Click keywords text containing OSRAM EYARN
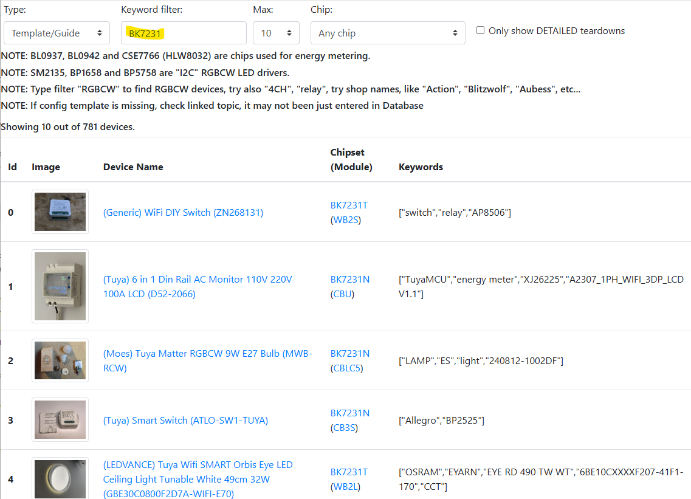The height and width of the screenshot is (499, 691). coord(541,479)
